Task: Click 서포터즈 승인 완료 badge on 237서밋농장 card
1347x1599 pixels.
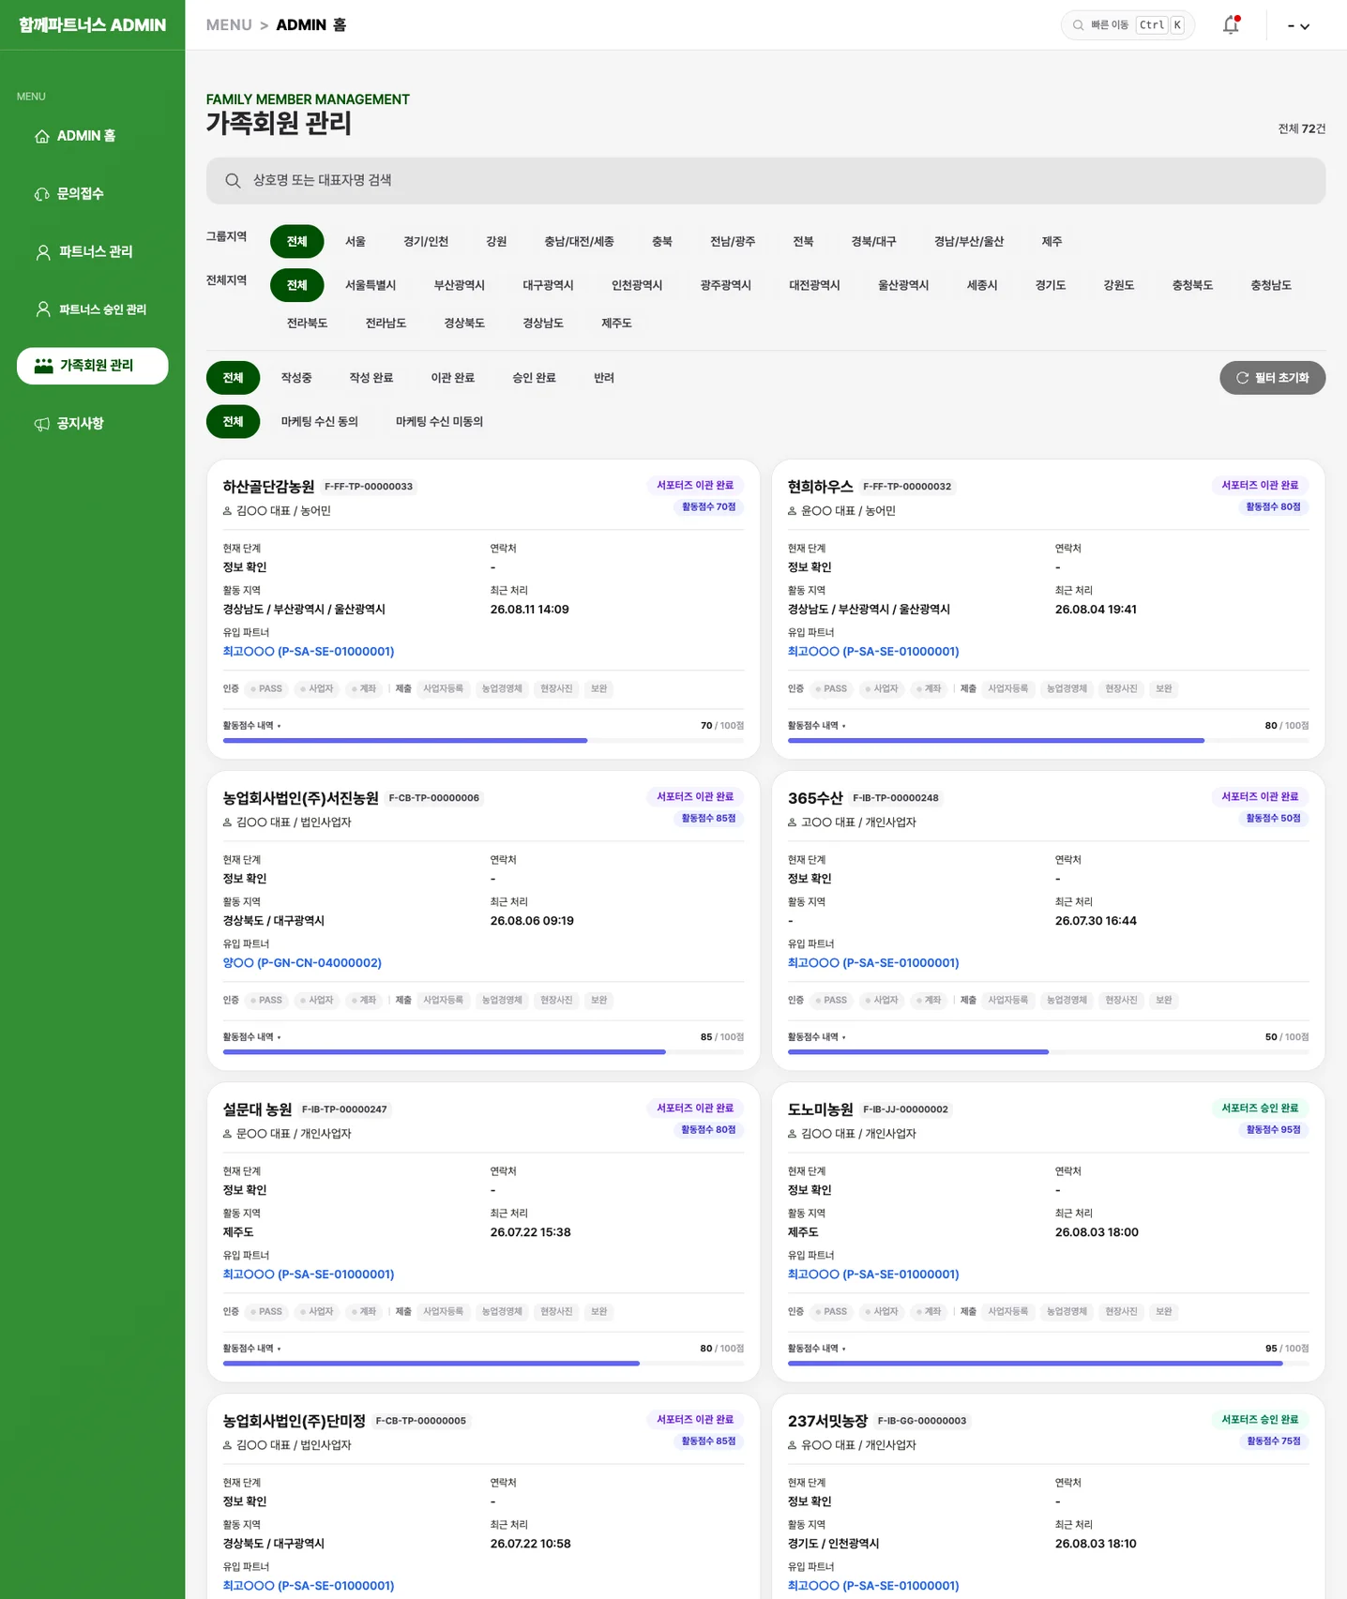Action: [x=1260, y=1420]
